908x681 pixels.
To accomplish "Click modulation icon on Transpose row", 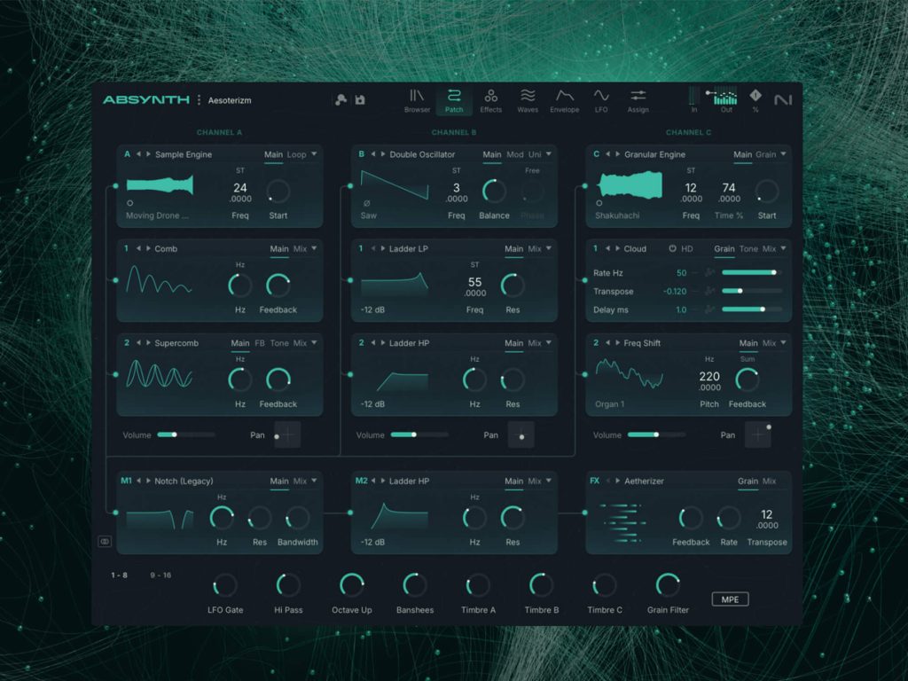I will coord(709,291).
